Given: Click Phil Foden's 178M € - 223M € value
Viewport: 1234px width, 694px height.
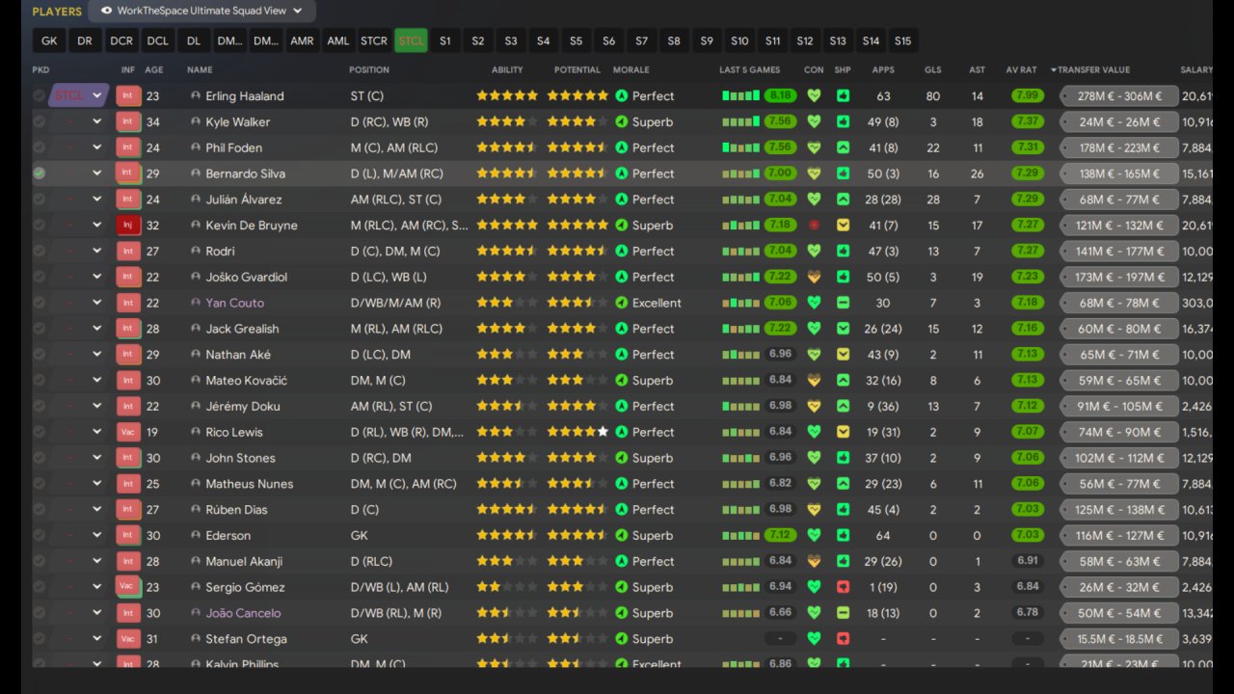Looking at the screenshot, I should pos(1120,148).
